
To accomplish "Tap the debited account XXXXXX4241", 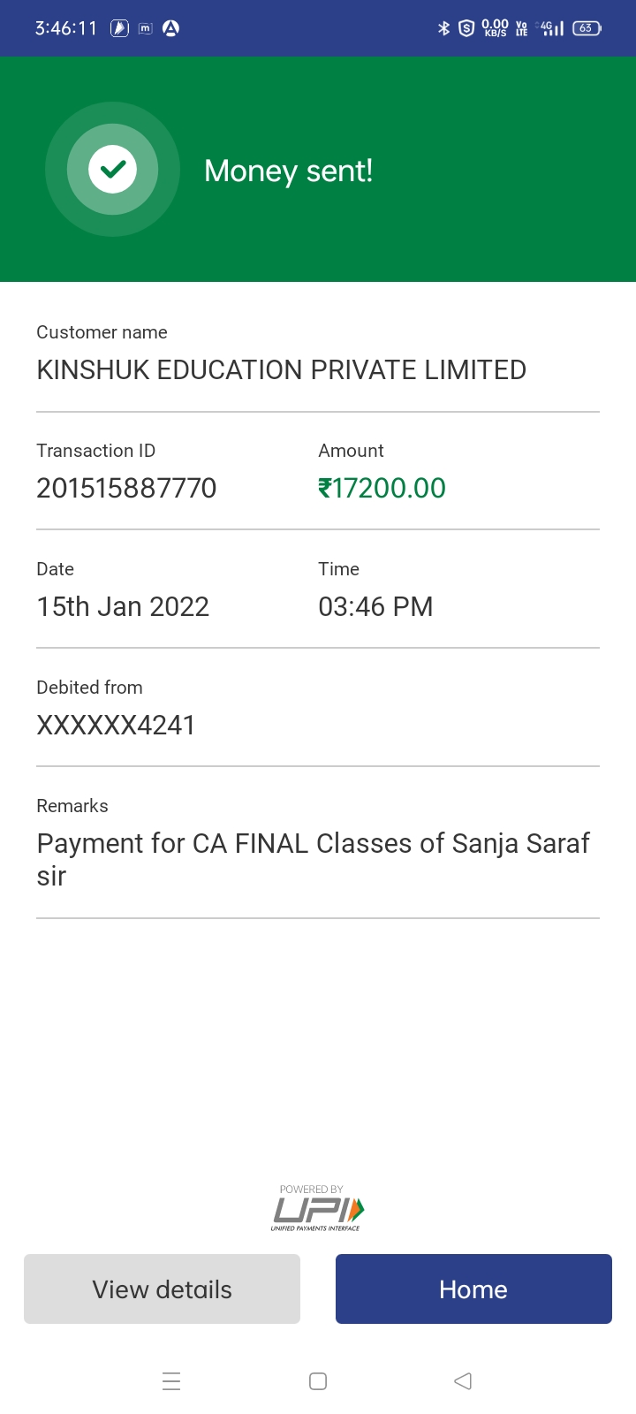I will tap(116, 725).
